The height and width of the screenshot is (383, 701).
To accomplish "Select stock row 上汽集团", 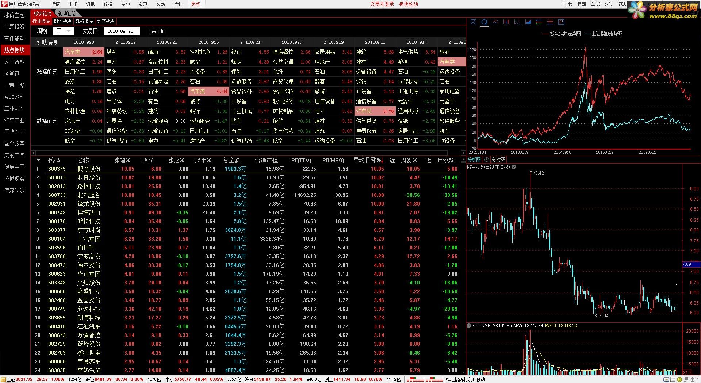I will [x=246, y=239].
